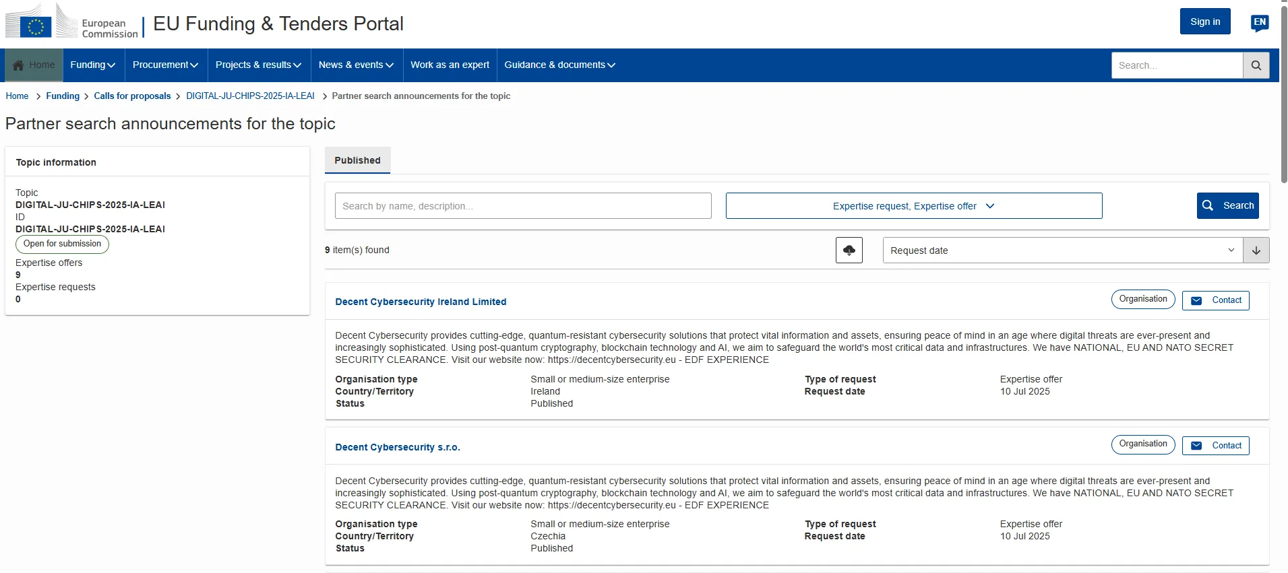Click the page vertical scrollbar
Viewport: 1288px width, 573px height.
(1284, 94)
